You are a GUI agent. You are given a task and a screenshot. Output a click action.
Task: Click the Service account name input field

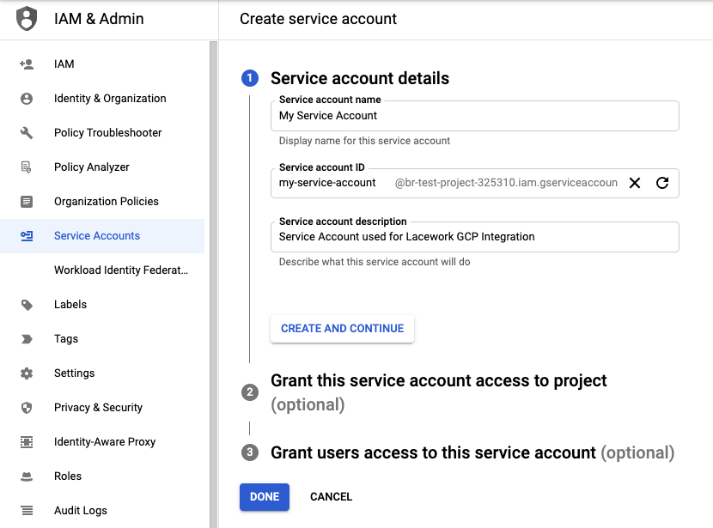pyautogui.click(x=475, y=115)
